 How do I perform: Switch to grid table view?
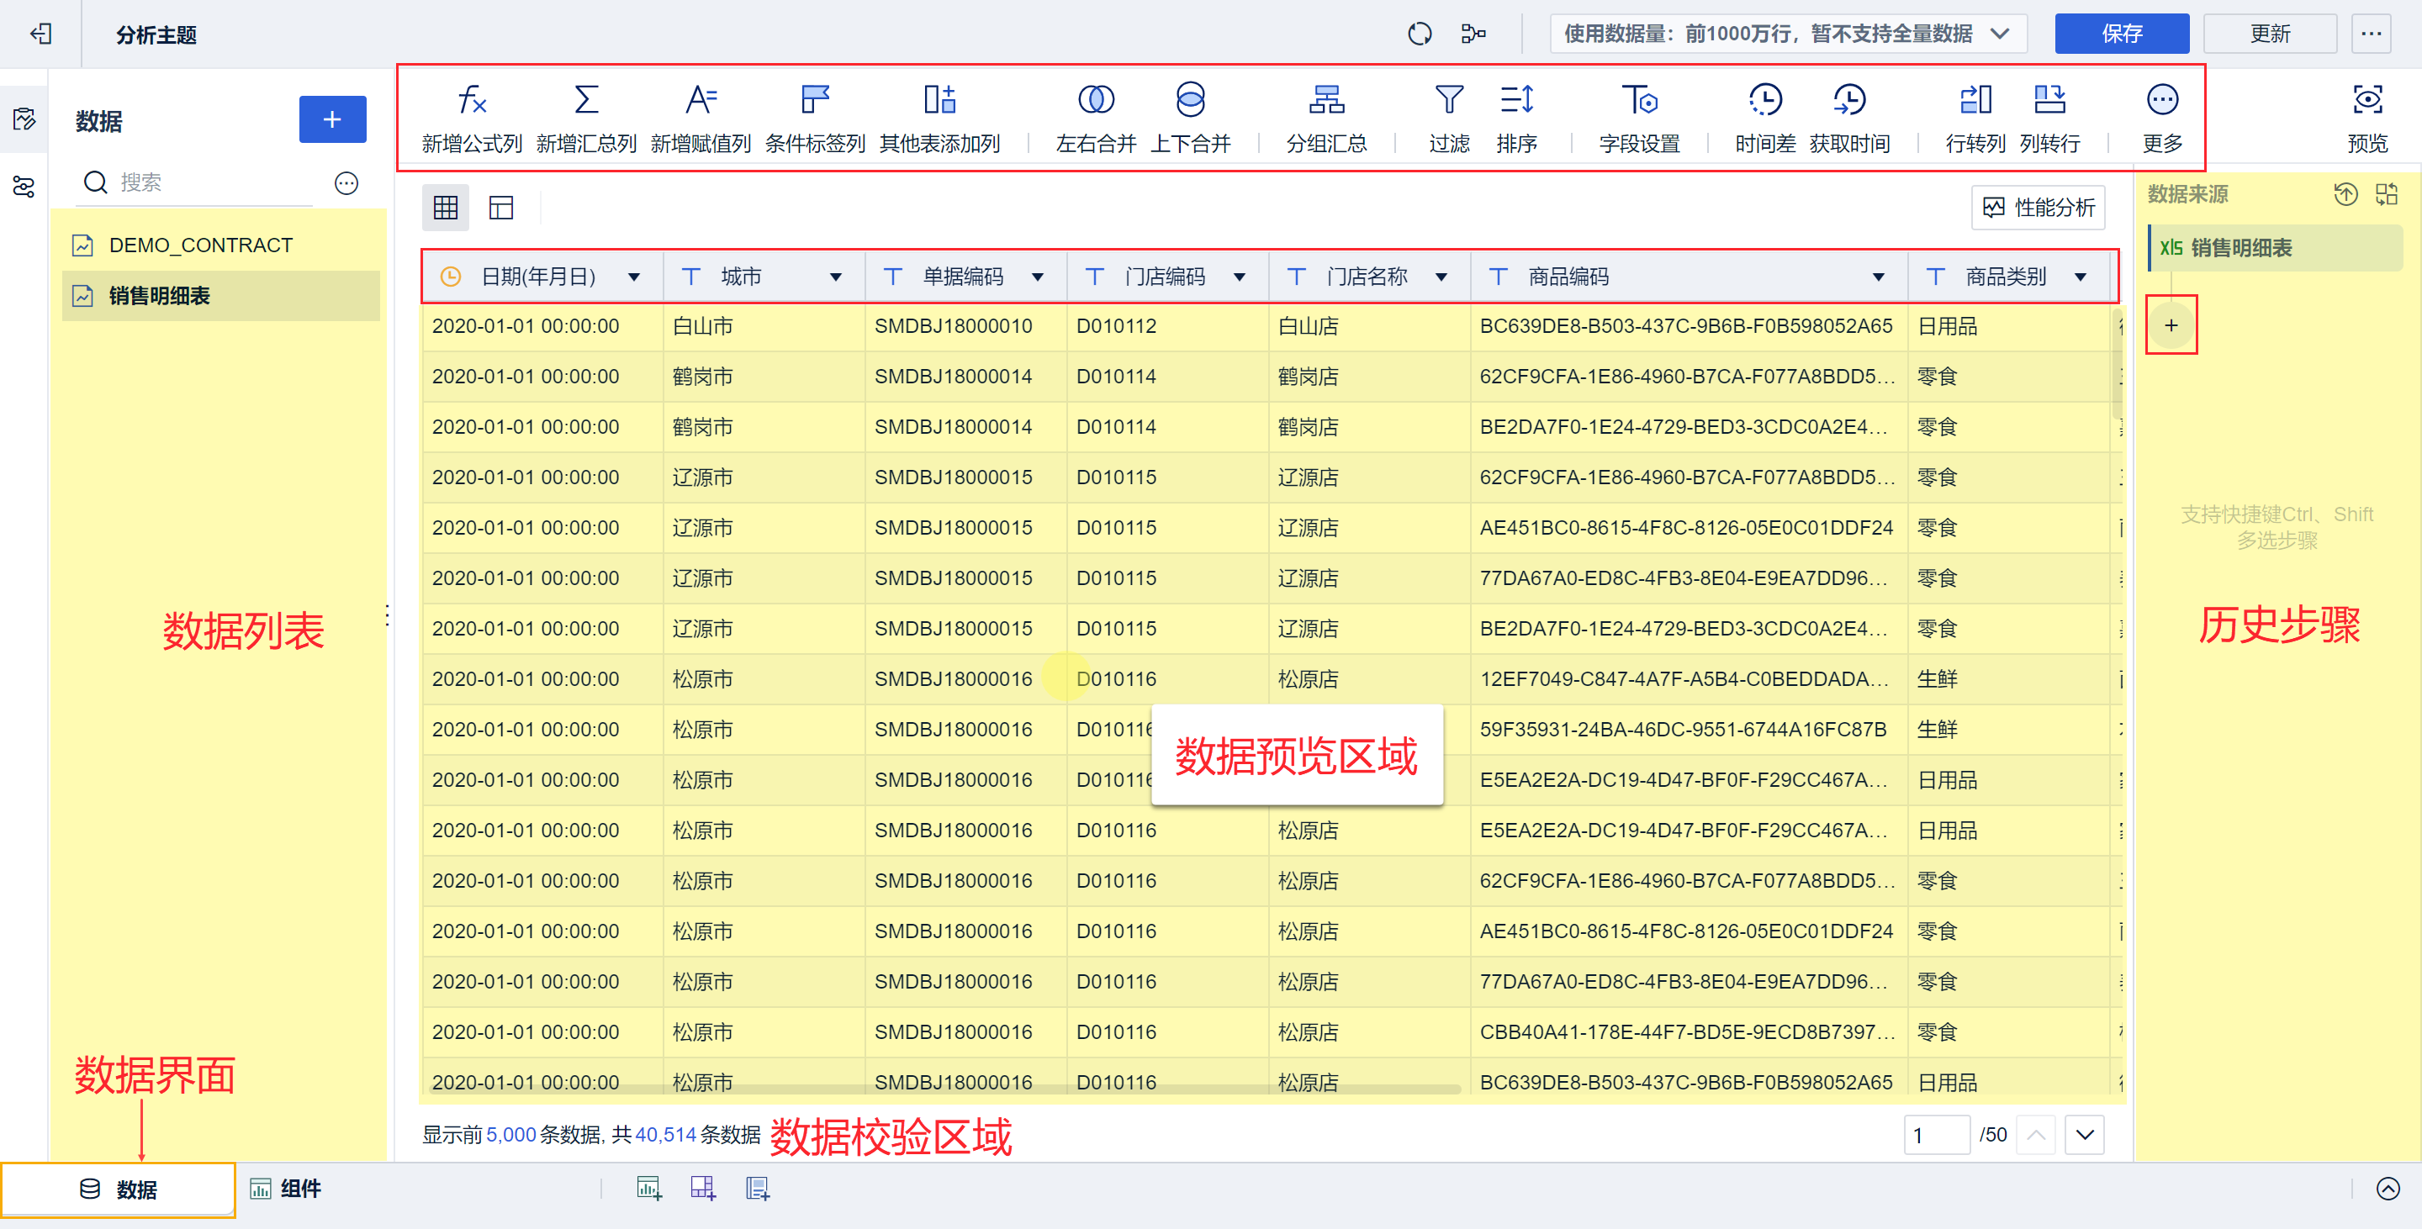point(446,208)
